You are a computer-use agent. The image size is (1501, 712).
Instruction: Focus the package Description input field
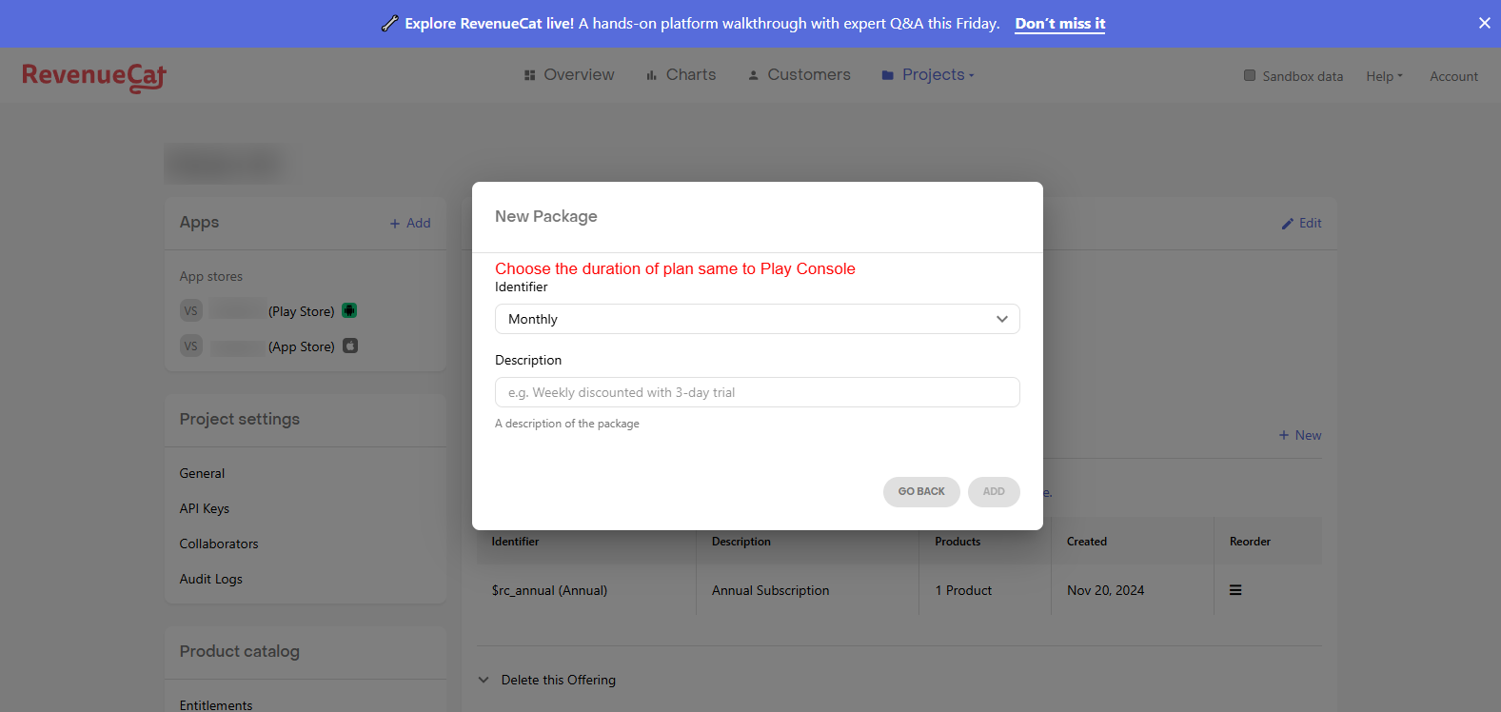pyautogui.click(x=758, y=392)
